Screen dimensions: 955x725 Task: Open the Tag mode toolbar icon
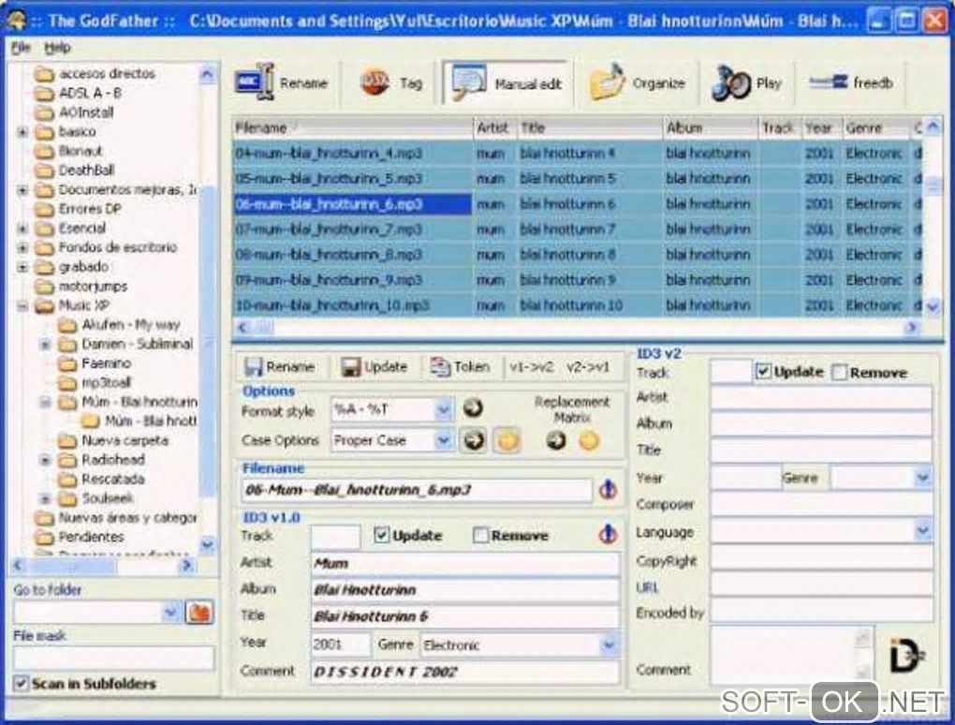pos(391,82)
